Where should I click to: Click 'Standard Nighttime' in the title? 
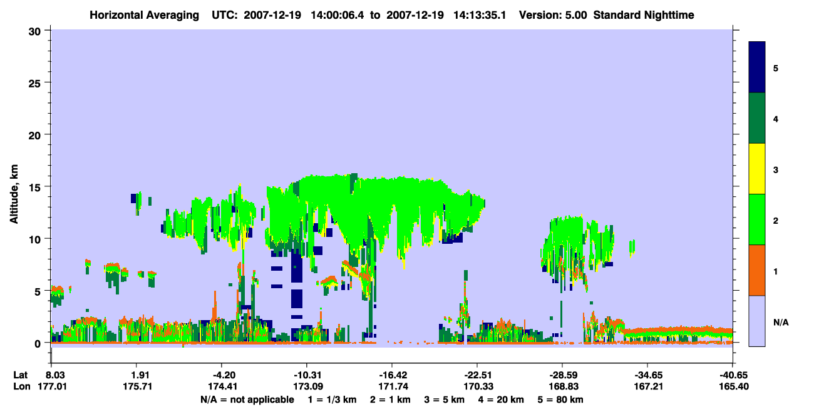644,14
